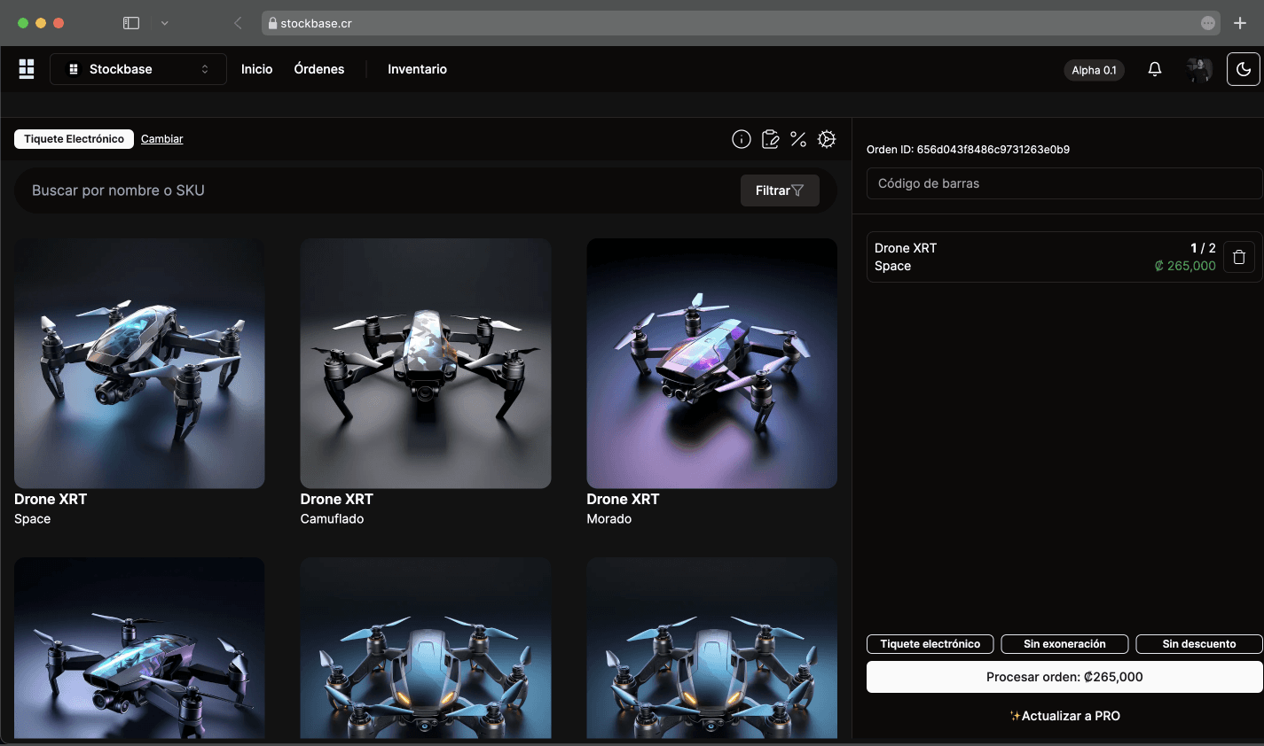Click the Tiquete Electrónico badge
1264x746 pixels.
click(75, 139)
